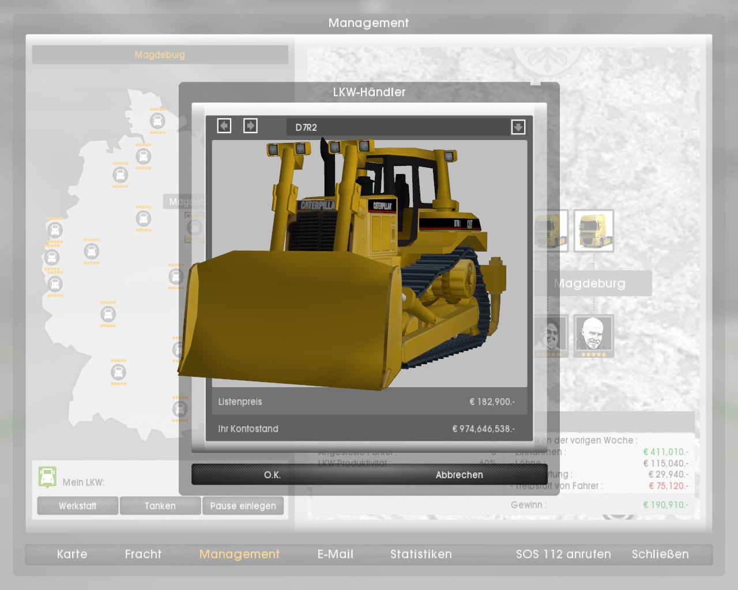Open the E-Mail tab
The width and height of the screenshot is (738, 590).
point(336,554)
